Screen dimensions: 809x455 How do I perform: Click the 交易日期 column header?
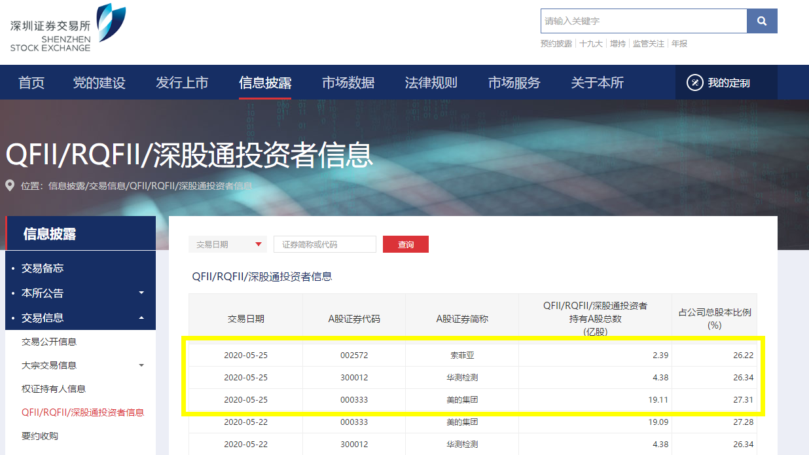pyautogui.click(x=246, y=319)
